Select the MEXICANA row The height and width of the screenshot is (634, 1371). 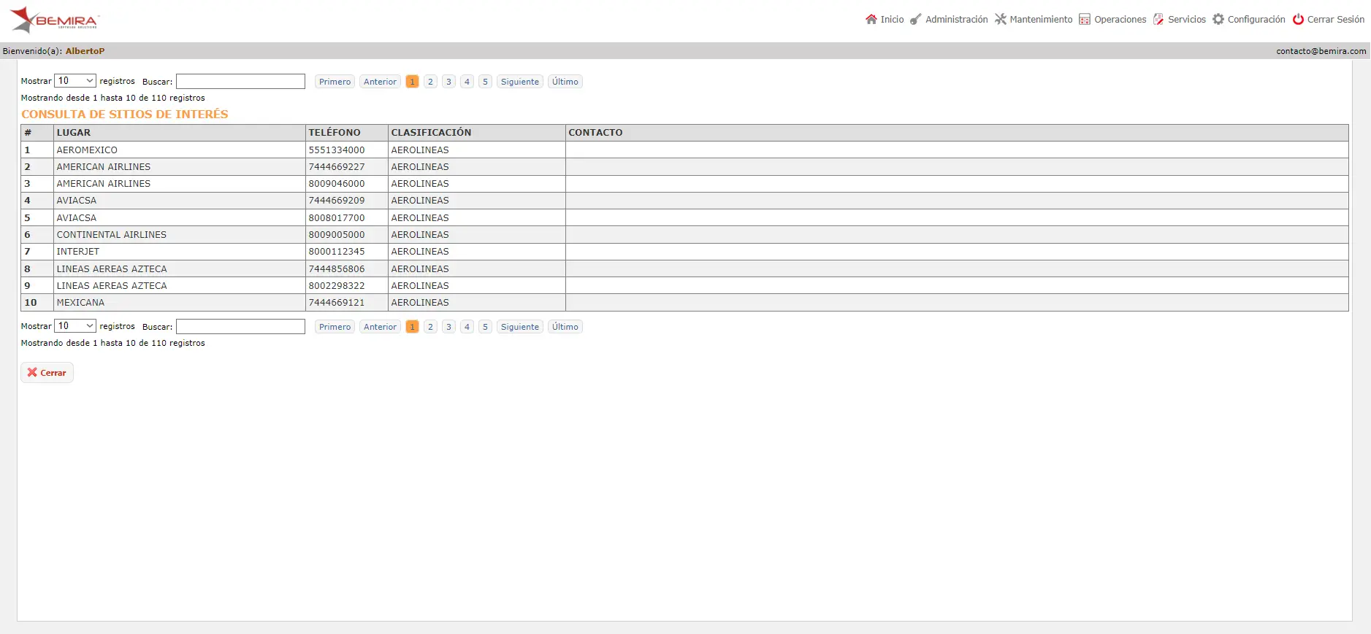(684, 303)
